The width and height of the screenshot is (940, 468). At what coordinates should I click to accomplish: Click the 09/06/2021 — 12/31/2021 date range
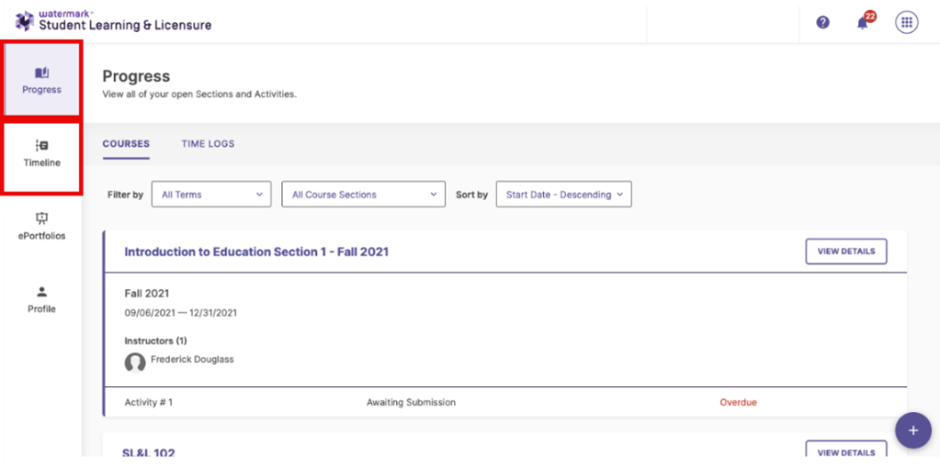pos(180,313)
